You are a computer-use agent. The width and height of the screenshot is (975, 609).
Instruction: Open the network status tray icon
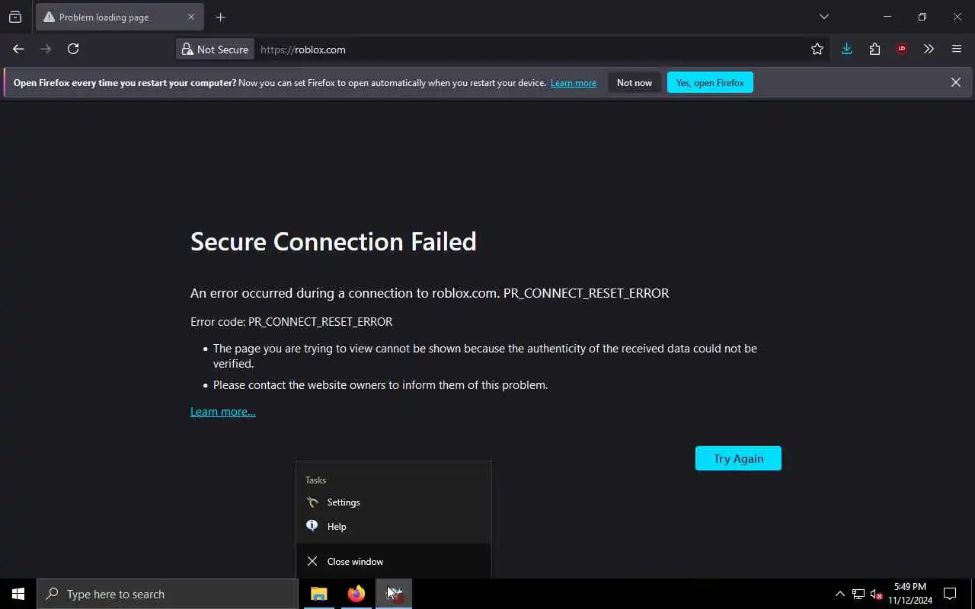click(858, 594)
